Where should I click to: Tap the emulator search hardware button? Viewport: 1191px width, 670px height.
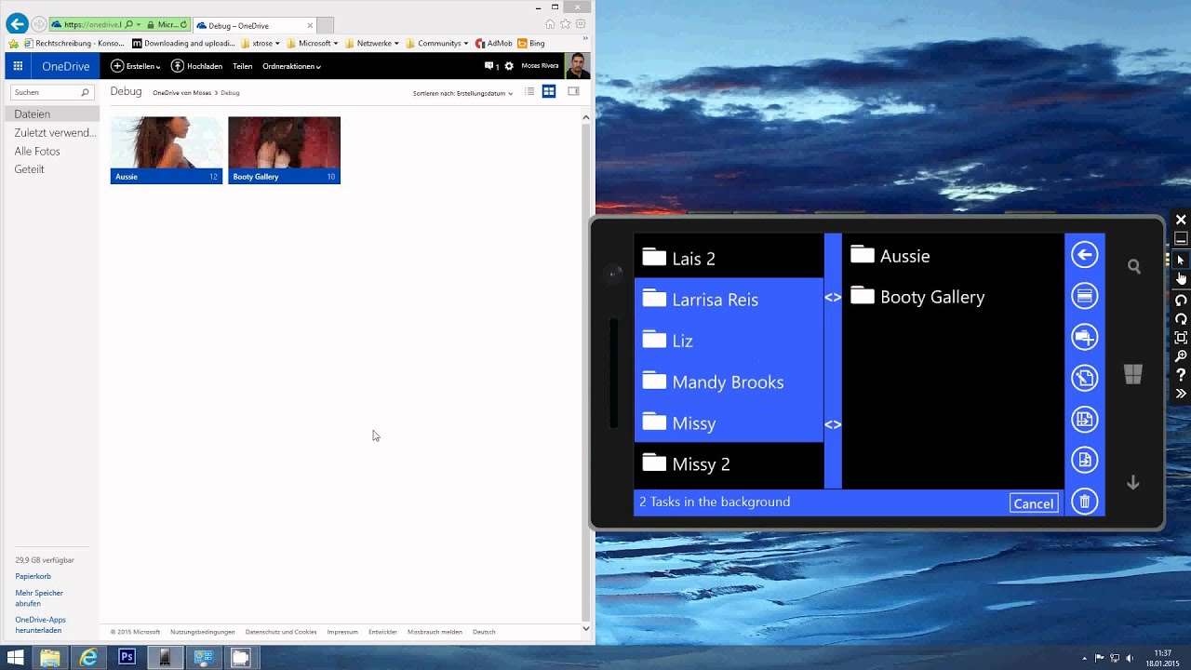[x=1133, y=267]
